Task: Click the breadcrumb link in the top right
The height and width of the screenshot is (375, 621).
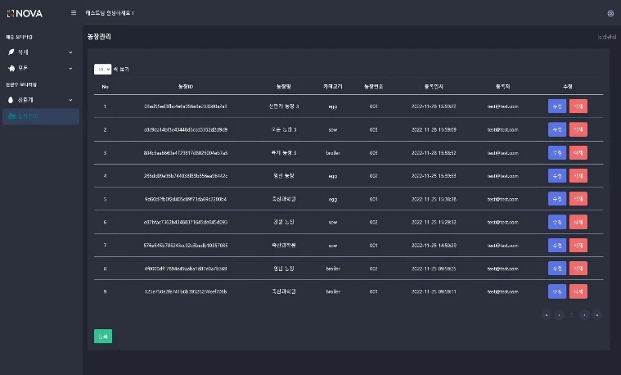Action: 607,37
